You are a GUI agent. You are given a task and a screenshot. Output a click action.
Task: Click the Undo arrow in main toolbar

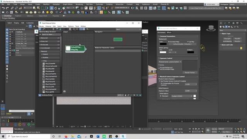pyautogui.click(x=3, y=8)
